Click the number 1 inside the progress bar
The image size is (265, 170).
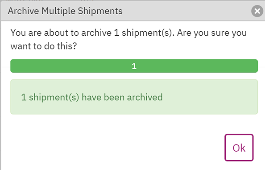134,66
